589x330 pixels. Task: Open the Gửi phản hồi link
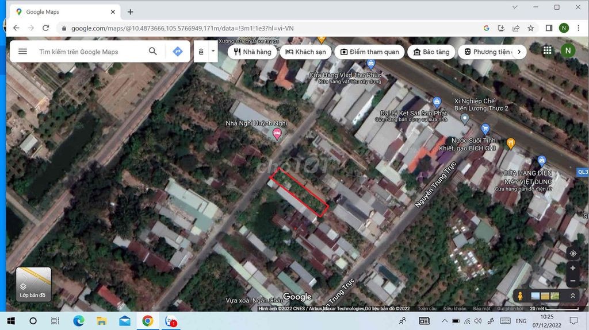510,309
